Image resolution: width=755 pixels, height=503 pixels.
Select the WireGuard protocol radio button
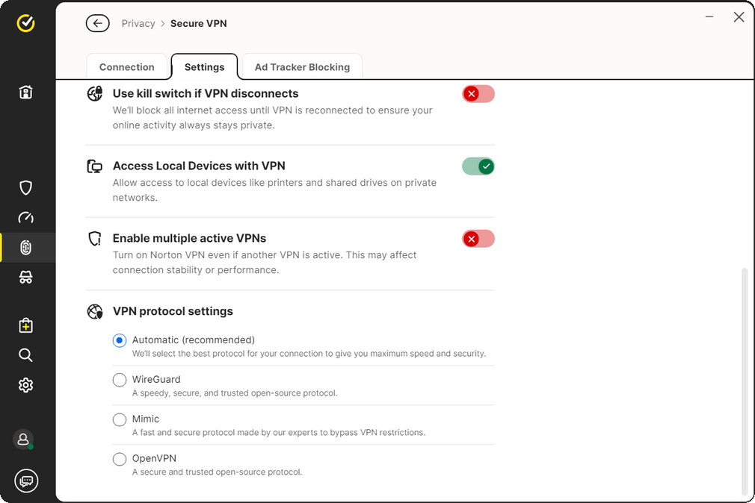120,380
